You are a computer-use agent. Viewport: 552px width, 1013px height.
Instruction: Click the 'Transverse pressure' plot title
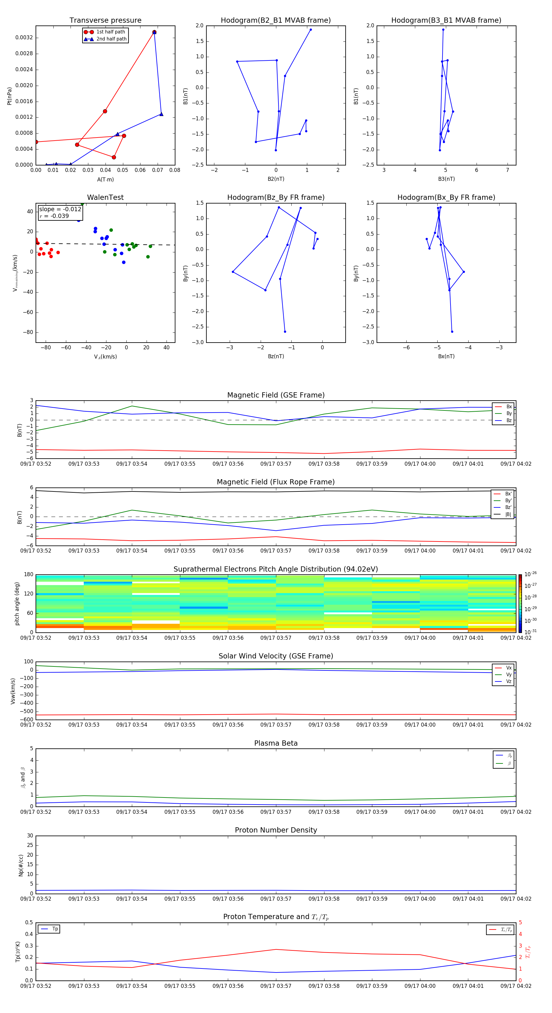click(x=105, y=20)
